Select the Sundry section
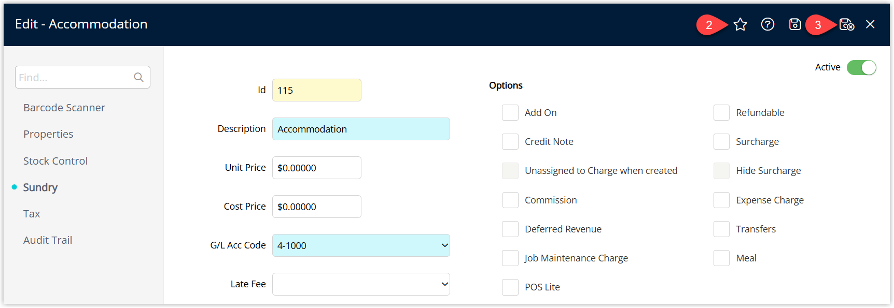This screenshot has height=308, width=894. pyautogui.click(x=40, y=187)
